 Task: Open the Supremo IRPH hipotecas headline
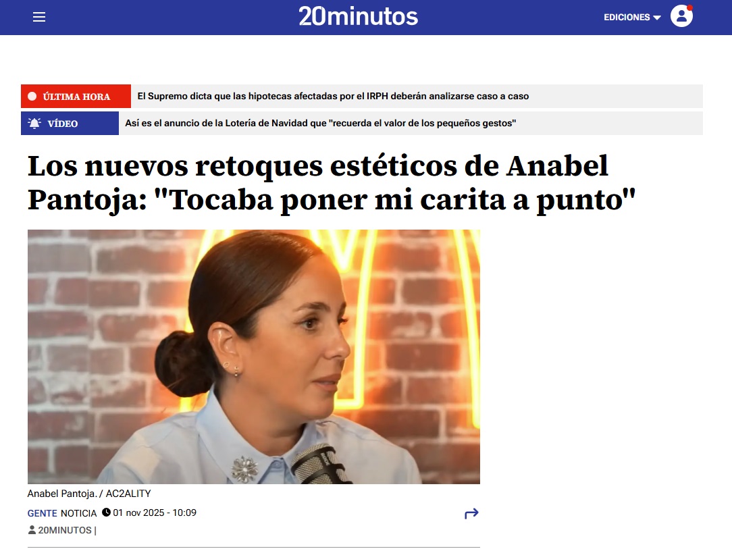click(333, 96)
